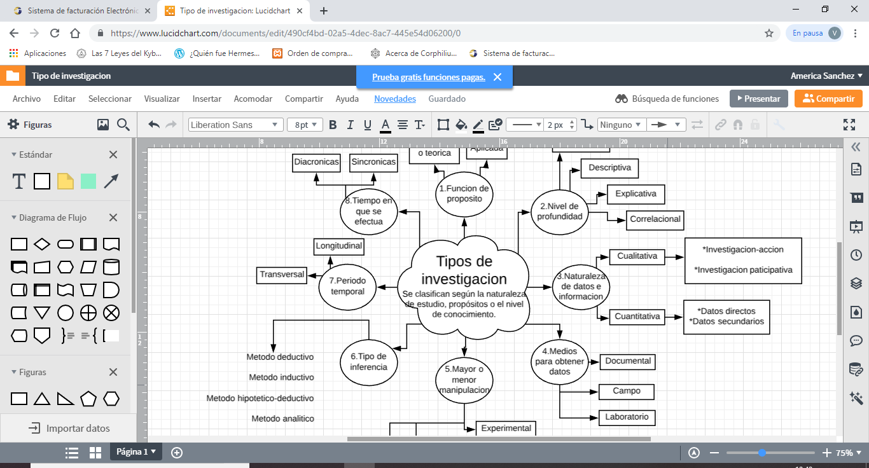Toggle bold text formatting

pyautogui.click(x=332, y=125)
